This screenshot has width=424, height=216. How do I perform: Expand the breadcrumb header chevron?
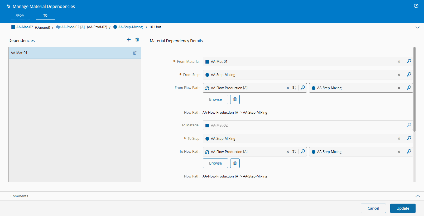click(x=418, y=27)
